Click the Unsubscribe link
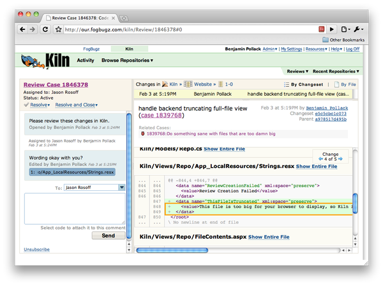This screenshot has width=383, height=286. pos(36,250)
